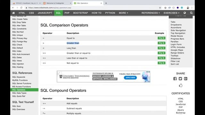
Task: Open Dropdowns how-to link
Action: (176, 25)
